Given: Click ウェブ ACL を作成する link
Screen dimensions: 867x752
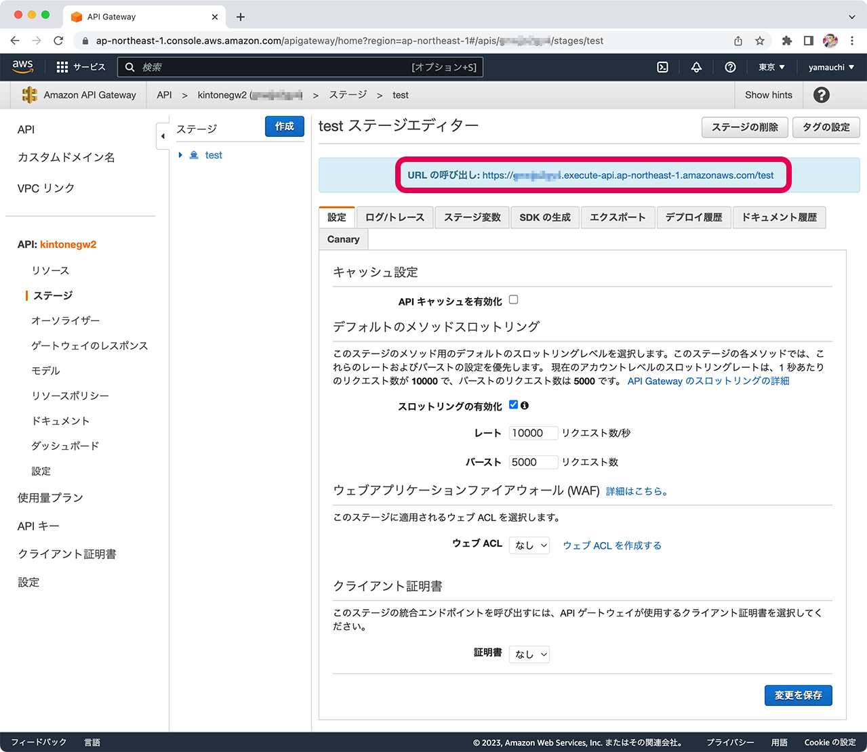Looking at the screenshot, I should pyautogui.click(x=612, y=545).
